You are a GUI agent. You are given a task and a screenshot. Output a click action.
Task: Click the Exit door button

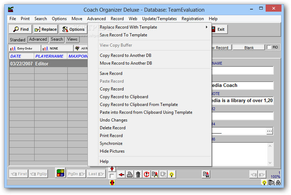click(x=219, y=29)
